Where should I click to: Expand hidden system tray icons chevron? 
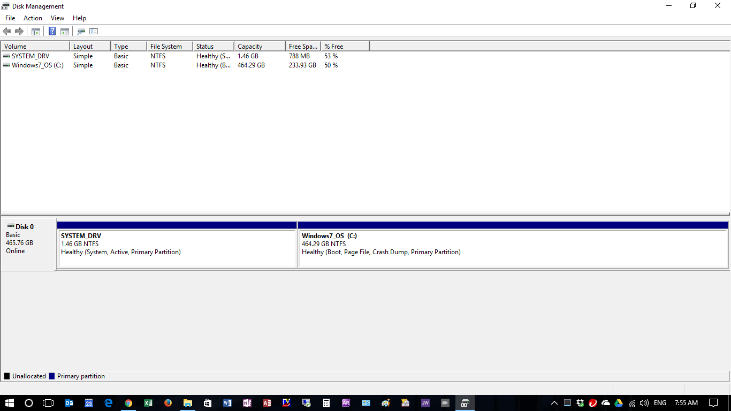[x=554, y=403]
